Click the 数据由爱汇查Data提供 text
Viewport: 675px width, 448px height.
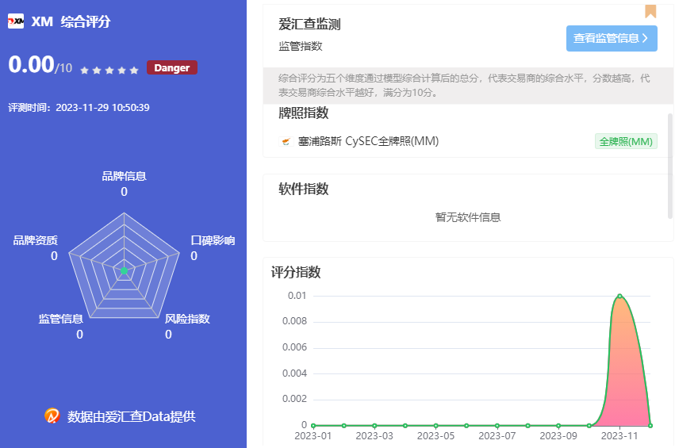click(132, 416)
